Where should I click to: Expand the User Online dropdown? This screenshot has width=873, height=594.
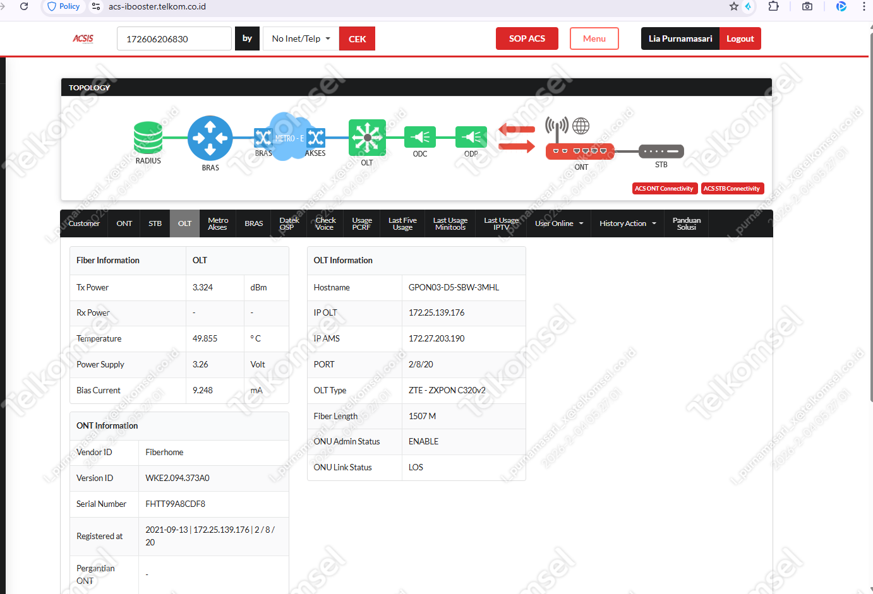558,223
